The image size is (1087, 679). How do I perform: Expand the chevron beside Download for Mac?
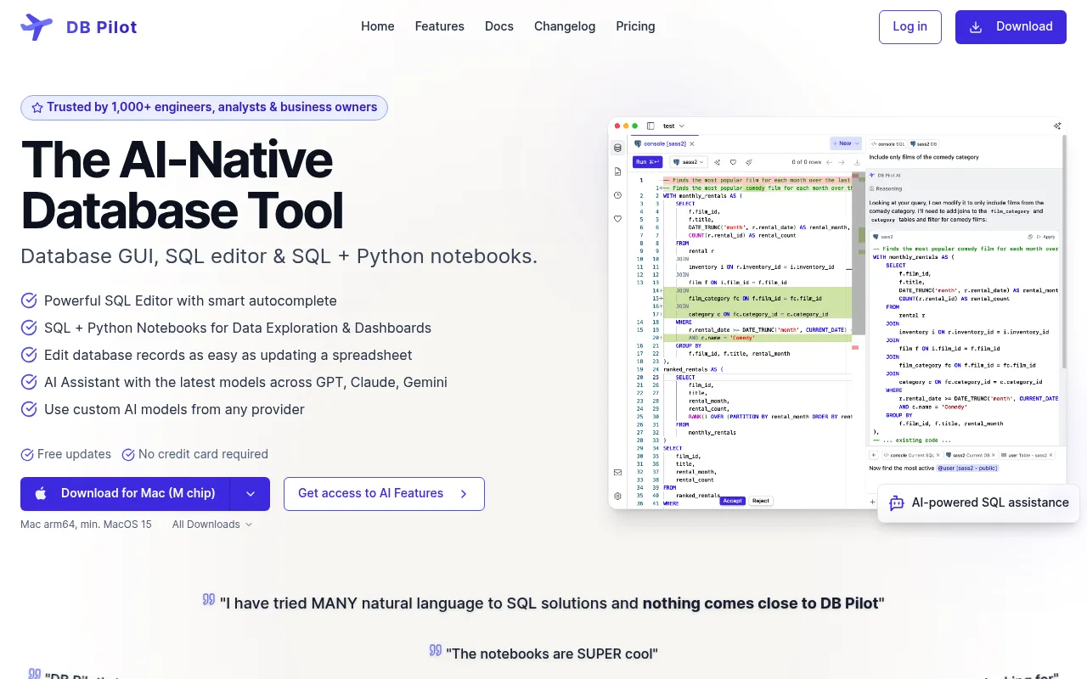click(250, 494)
